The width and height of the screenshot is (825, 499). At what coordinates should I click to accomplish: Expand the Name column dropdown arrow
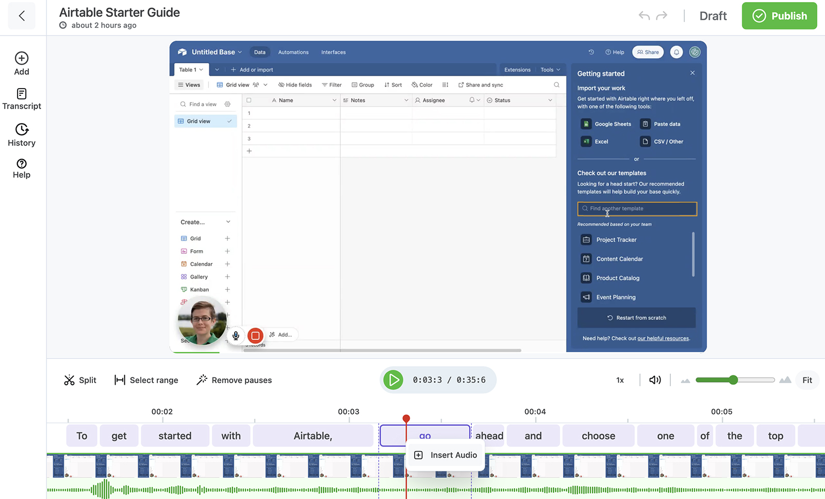coord(335,100)
